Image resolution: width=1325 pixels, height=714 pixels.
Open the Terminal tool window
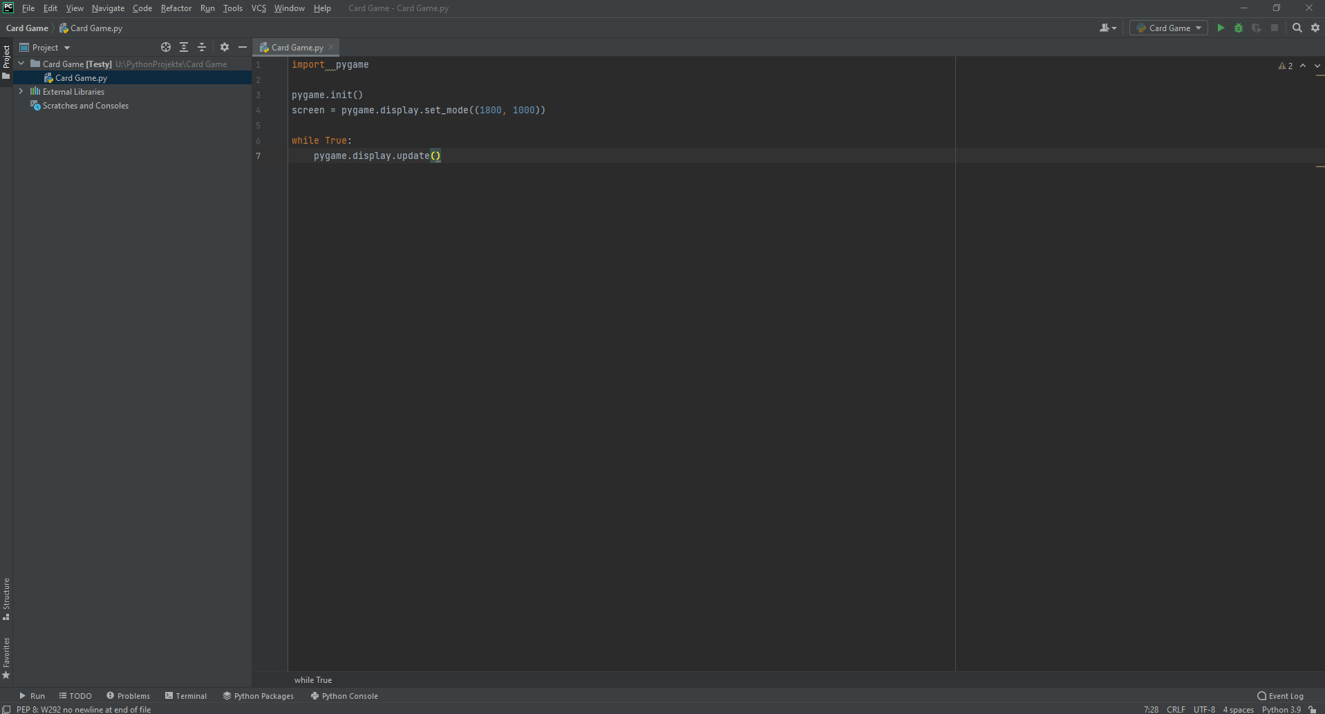[186, 696]
